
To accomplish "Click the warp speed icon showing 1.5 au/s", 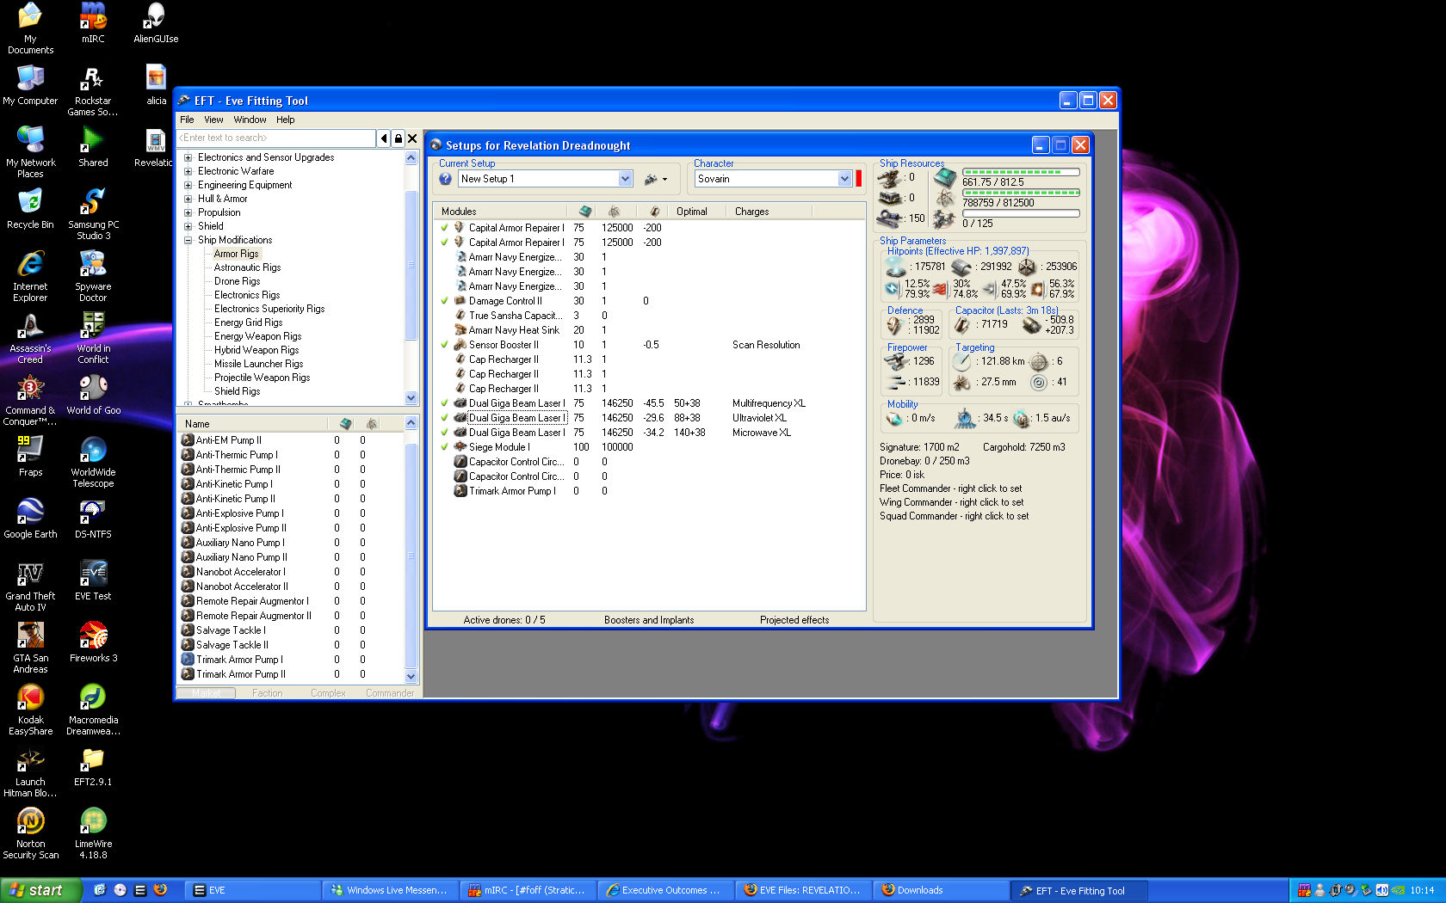I will click(x=1021, y=419).
